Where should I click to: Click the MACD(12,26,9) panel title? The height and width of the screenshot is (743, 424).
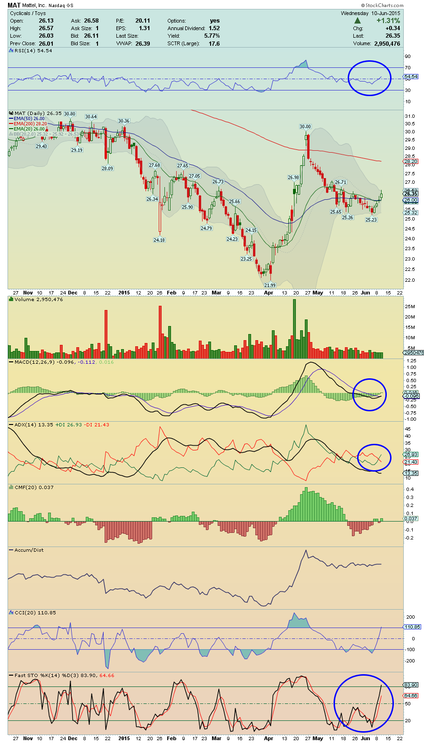click(35, 362)
